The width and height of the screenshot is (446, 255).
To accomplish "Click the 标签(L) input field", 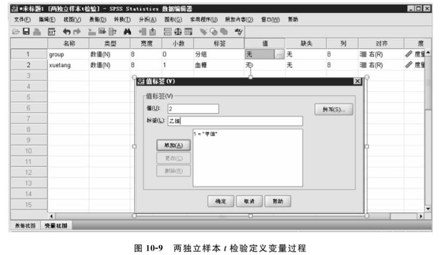I will [x=235, y=121].
